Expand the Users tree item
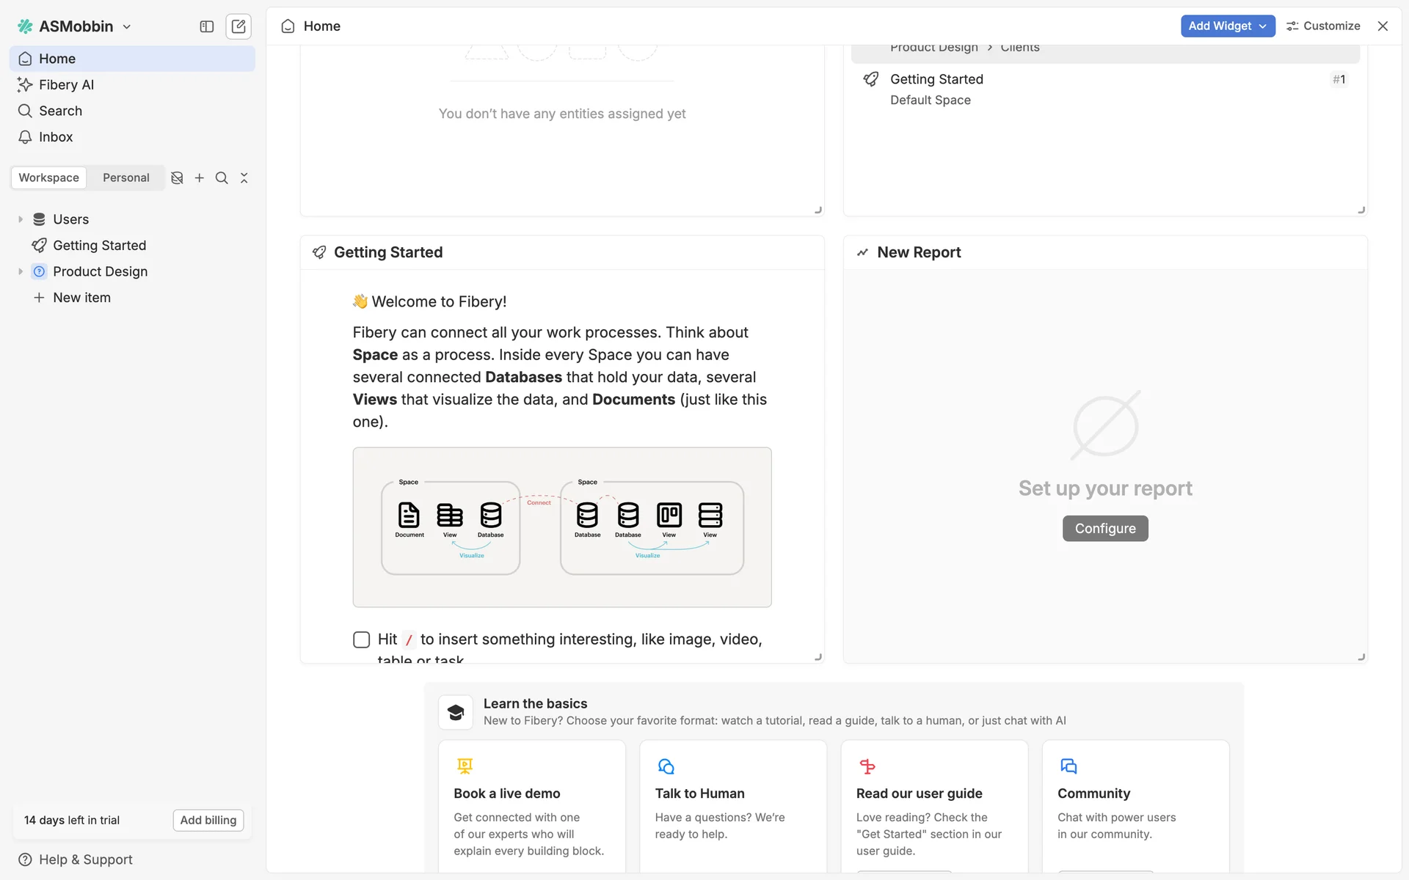 (21, 219)
